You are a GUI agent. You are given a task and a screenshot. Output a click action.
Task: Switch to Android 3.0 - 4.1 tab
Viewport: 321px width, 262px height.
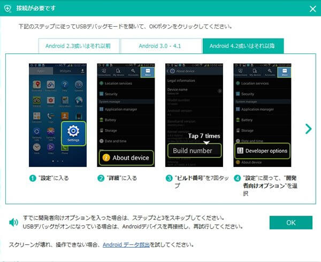point(160,46)
